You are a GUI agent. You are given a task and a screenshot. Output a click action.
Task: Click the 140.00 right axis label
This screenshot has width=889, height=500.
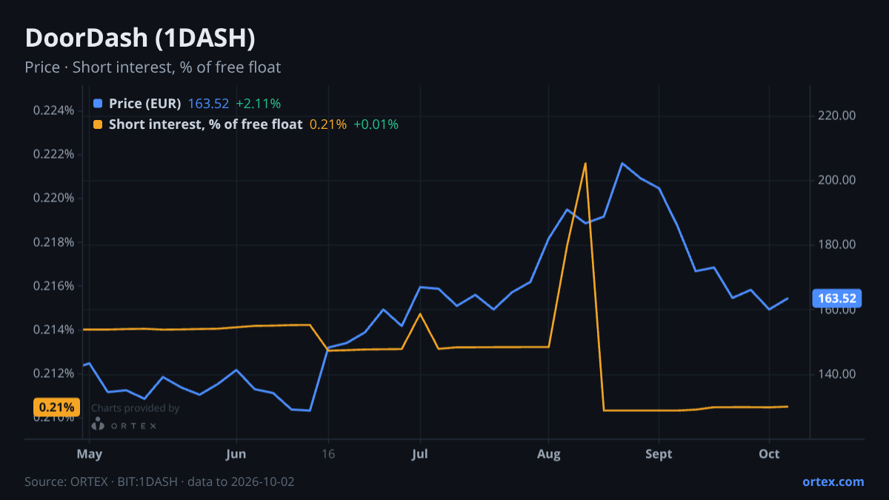tap(838, 374)
